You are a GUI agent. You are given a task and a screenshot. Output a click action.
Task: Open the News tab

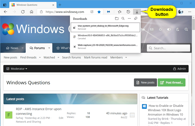tap(12, 48)
